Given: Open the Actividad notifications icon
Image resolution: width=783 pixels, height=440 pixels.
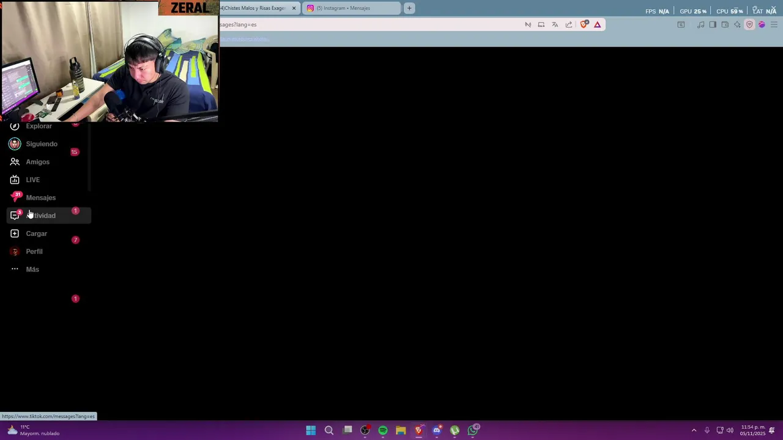Looking at the screenshot, I should pos(15,215).
